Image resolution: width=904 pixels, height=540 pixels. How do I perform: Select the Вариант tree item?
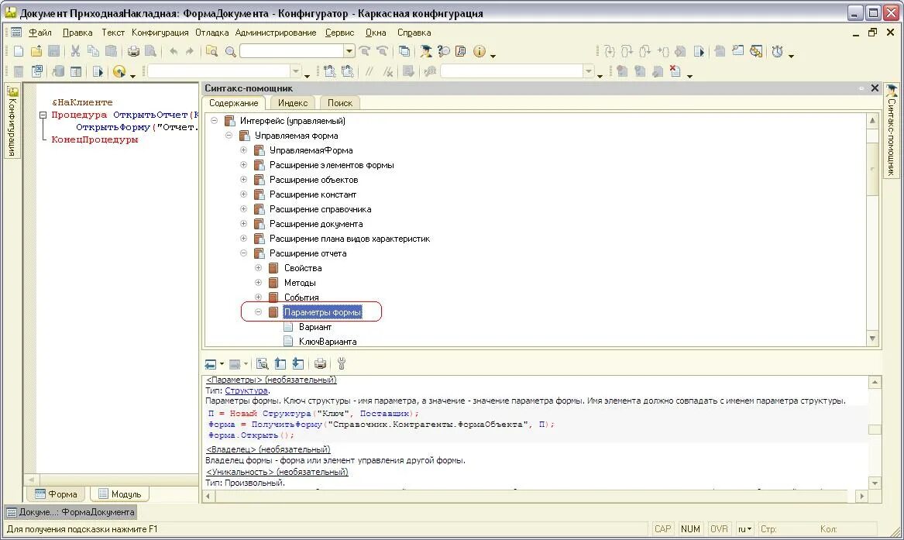click(x=315, y=327)
